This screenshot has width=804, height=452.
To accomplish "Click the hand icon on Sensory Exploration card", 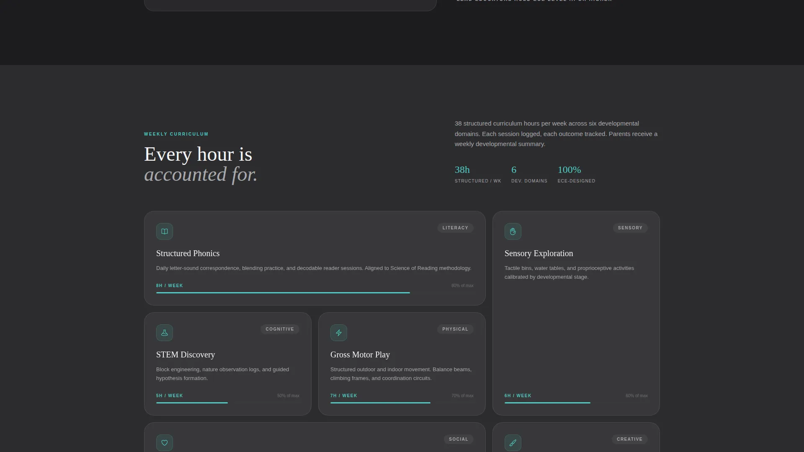I will pos(513,231).
